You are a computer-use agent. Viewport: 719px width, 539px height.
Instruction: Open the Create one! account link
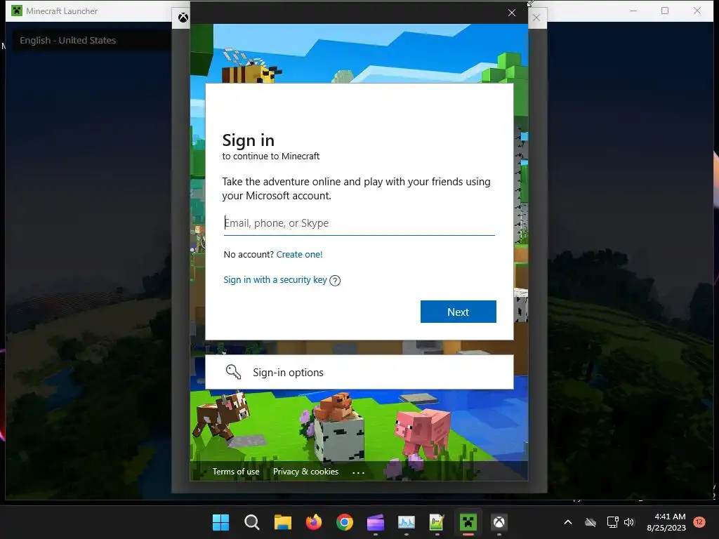pyautogui.click(x=299, y=254)
